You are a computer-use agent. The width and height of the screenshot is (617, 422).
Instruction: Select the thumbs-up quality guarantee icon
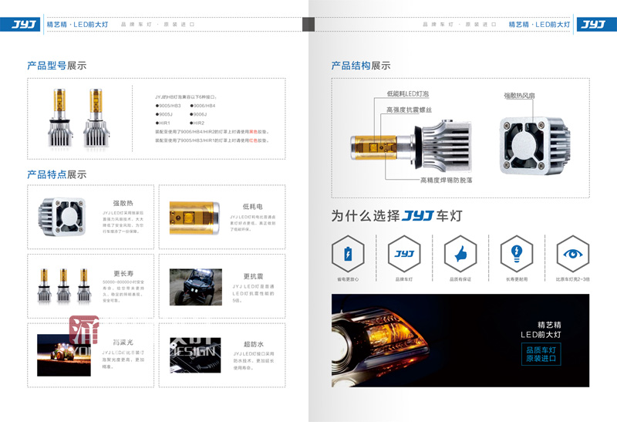point(460,254)
